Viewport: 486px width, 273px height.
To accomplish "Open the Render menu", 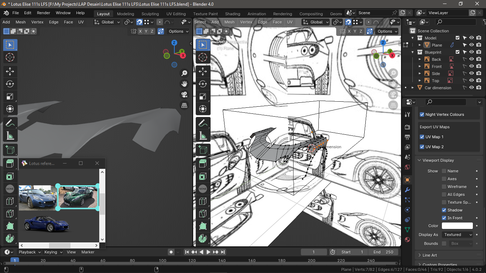I will point(44,13).
